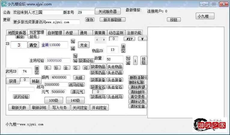The width and height of the screenshot is (230, 135).
Task: Click the 充银 button
Action: pyautogui.click(x=79, y=78)
